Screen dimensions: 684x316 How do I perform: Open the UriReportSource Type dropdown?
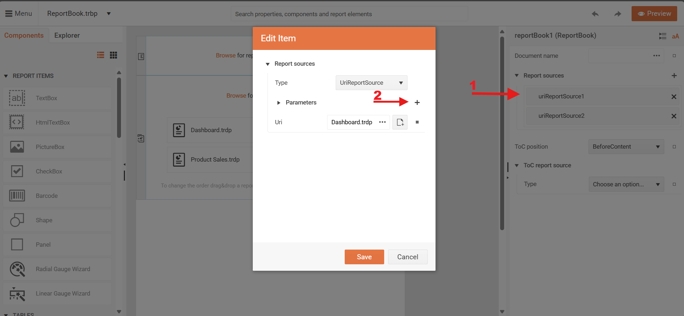[x=371, y=83]
